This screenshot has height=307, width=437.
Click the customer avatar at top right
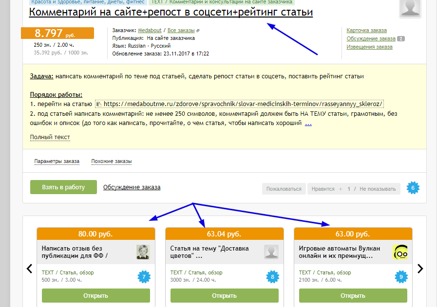click(x=411, y=8)
